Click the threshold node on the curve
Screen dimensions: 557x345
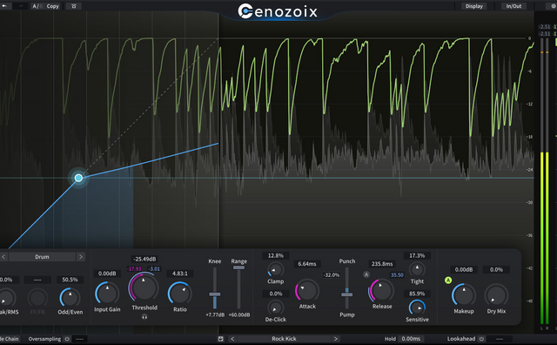(x=78, y=178)
